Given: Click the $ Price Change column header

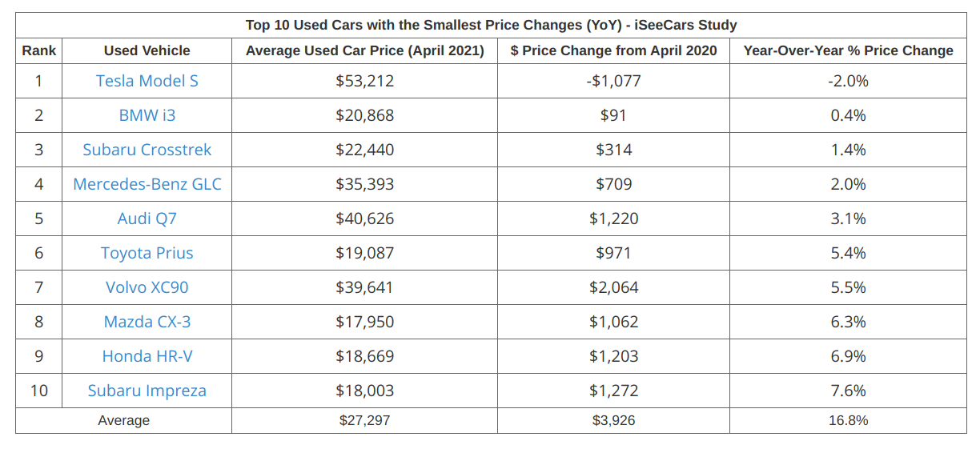Looking at the screenshot, I should [x=613, y=50].
